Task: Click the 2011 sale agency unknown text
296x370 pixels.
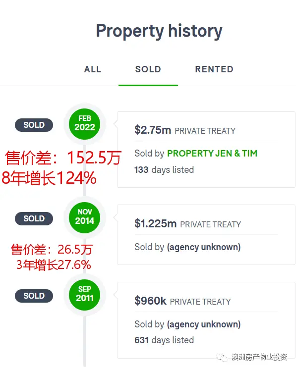Action: tap(204, 324)
